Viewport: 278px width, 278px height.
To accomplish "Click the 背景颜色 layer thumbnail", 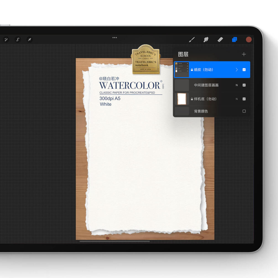I will click(x=182, y=111).
